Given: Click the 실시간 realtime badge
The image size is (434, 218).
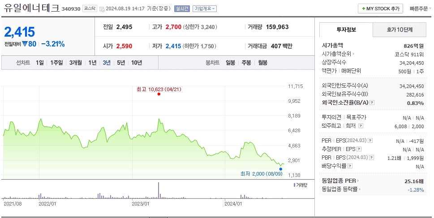Looking at the screenshot, I should (182, 8).
